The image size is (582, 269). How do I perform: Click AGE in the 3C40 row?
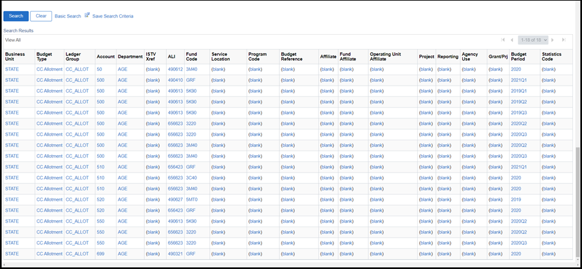point(122,178)
